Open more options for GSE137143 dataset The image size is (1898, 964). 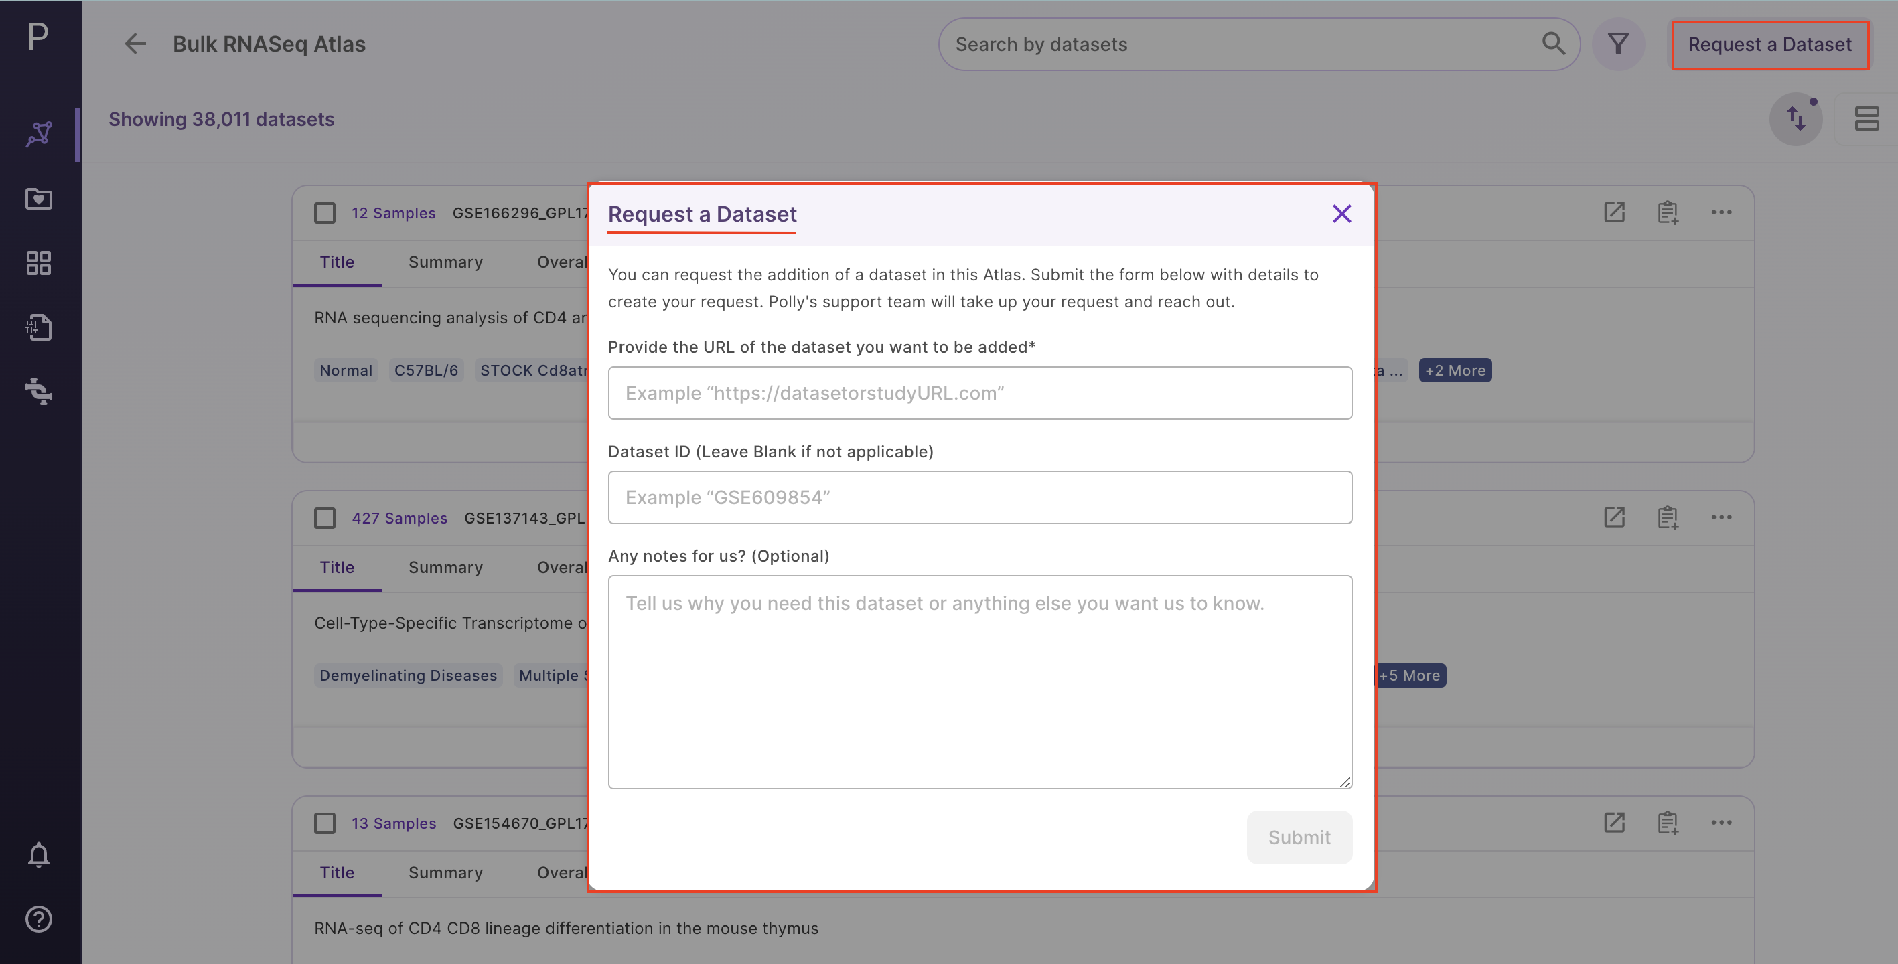[1722, 517]
